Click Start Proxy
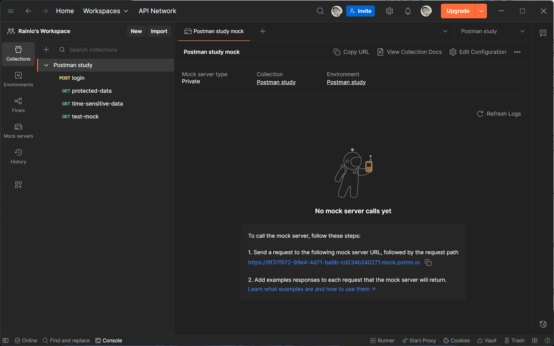 click(419, 340)
